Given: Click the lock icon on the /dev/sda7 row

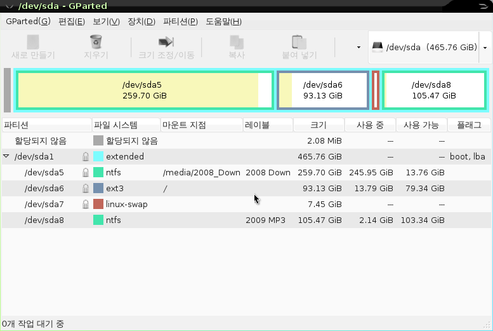Looking at the screenshot, I should [x=86, y=204].
